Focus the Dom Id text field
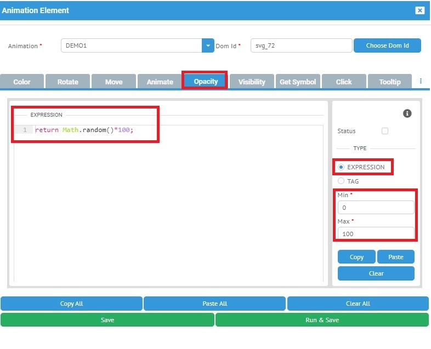The image size is (431, 349). [301, 45]
